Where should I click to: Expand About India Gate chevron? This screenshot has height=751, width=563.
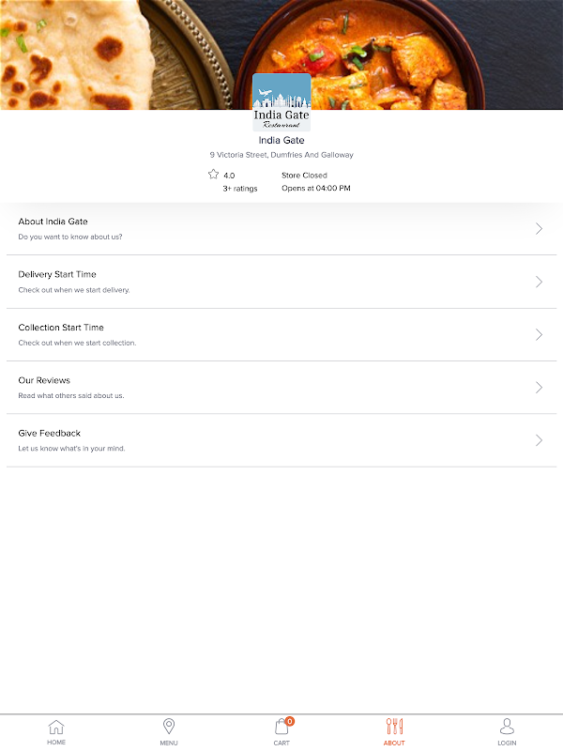[539, 229]
